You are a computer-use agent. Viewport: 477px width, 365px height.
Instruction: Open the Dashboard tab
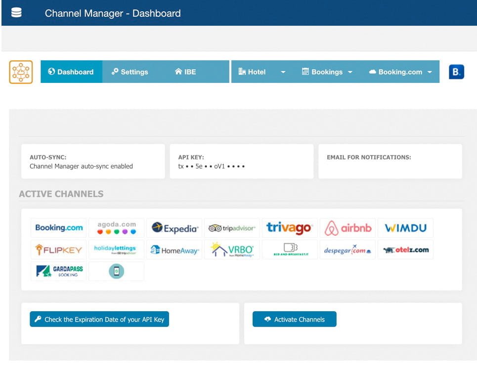point(72,72)
